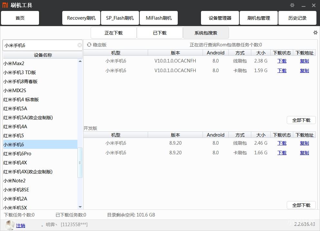Switch to 正在下载 sub-tab
The width and height of the screenshot is (320, 231).
click(114, 33)
